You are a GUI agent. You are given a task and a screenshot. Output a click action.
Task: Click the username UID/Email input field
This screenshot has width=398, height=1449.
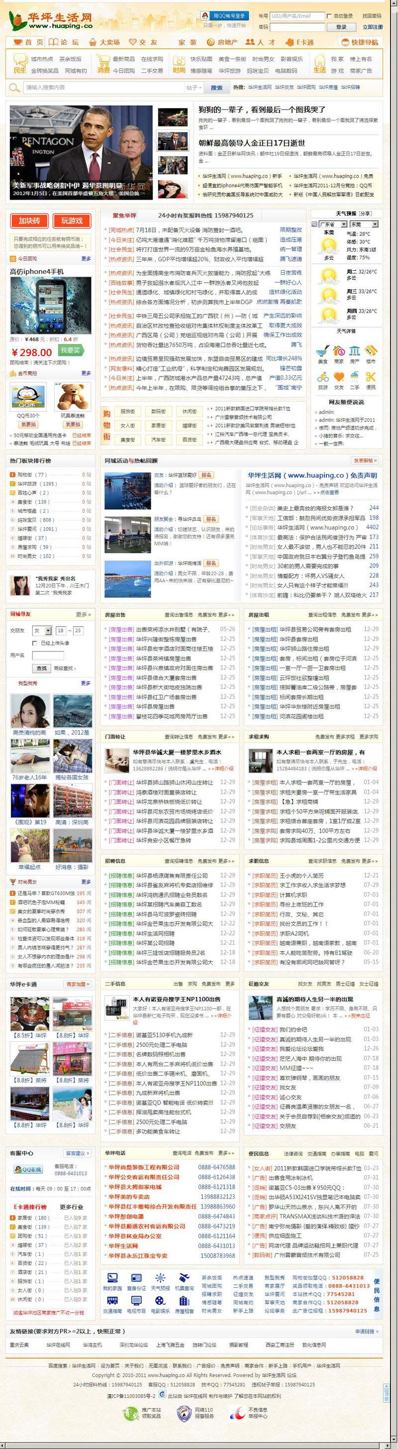297,16
